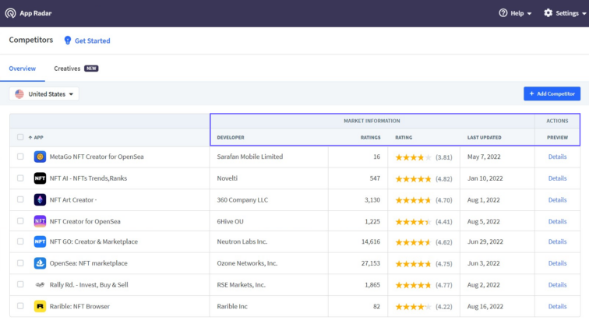Click the date 'Aug 16, 2022'
This screenshot has height=324, width=589.
485,306
